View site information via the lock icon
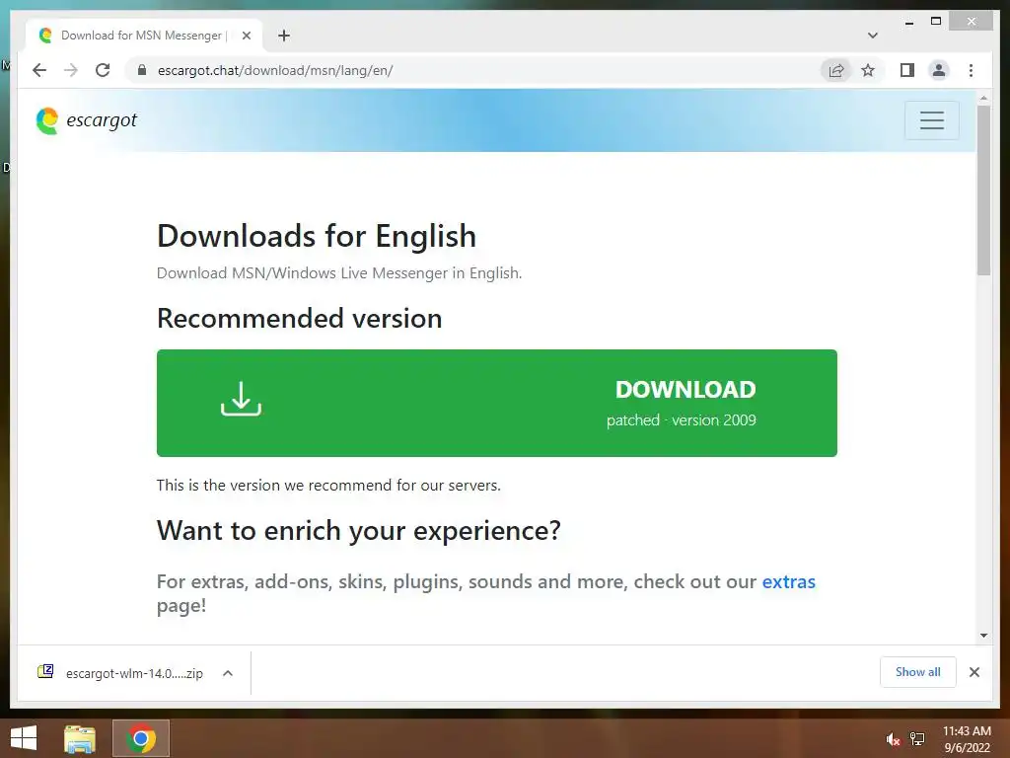Viewport: 1010px width, 758px height. pyautogui.click(x=142, y=70)
